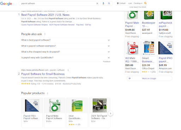The width and height of the screenshot is (181, 130).
Task: Click the 25 reviews star rating on Office Depot ad
Action: point(149,72)
